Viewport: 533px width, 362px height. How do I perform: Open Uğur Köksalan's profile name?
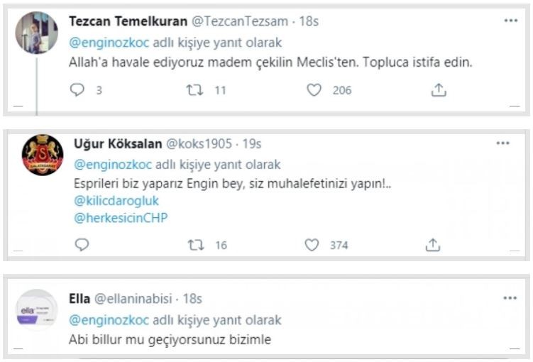click(118, 143)
